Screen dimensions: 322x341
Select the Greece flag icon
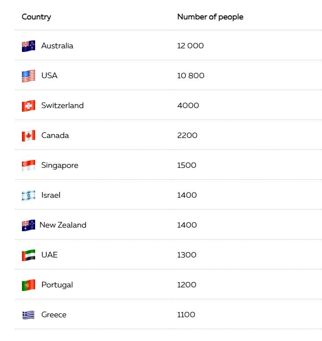tap(29, 315)
